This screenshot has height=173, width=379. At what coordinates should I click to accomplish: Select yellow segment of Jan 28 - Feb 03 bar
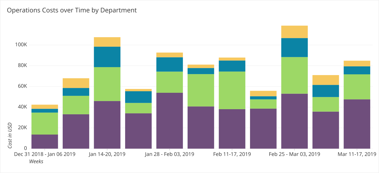click(x=170, y=55)
